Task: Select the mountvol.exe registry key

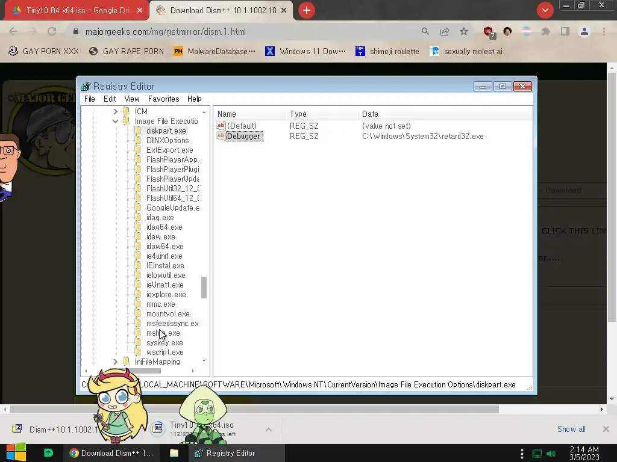Action: click(x=168, y=314)
